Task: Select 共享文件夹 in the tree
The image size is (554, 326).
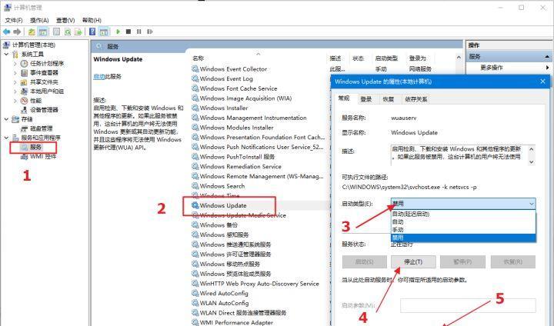Action: 44,82
